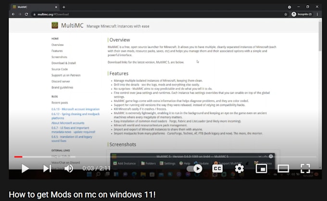
Task: Seek on the video progress bar
Action: (165, 157)
